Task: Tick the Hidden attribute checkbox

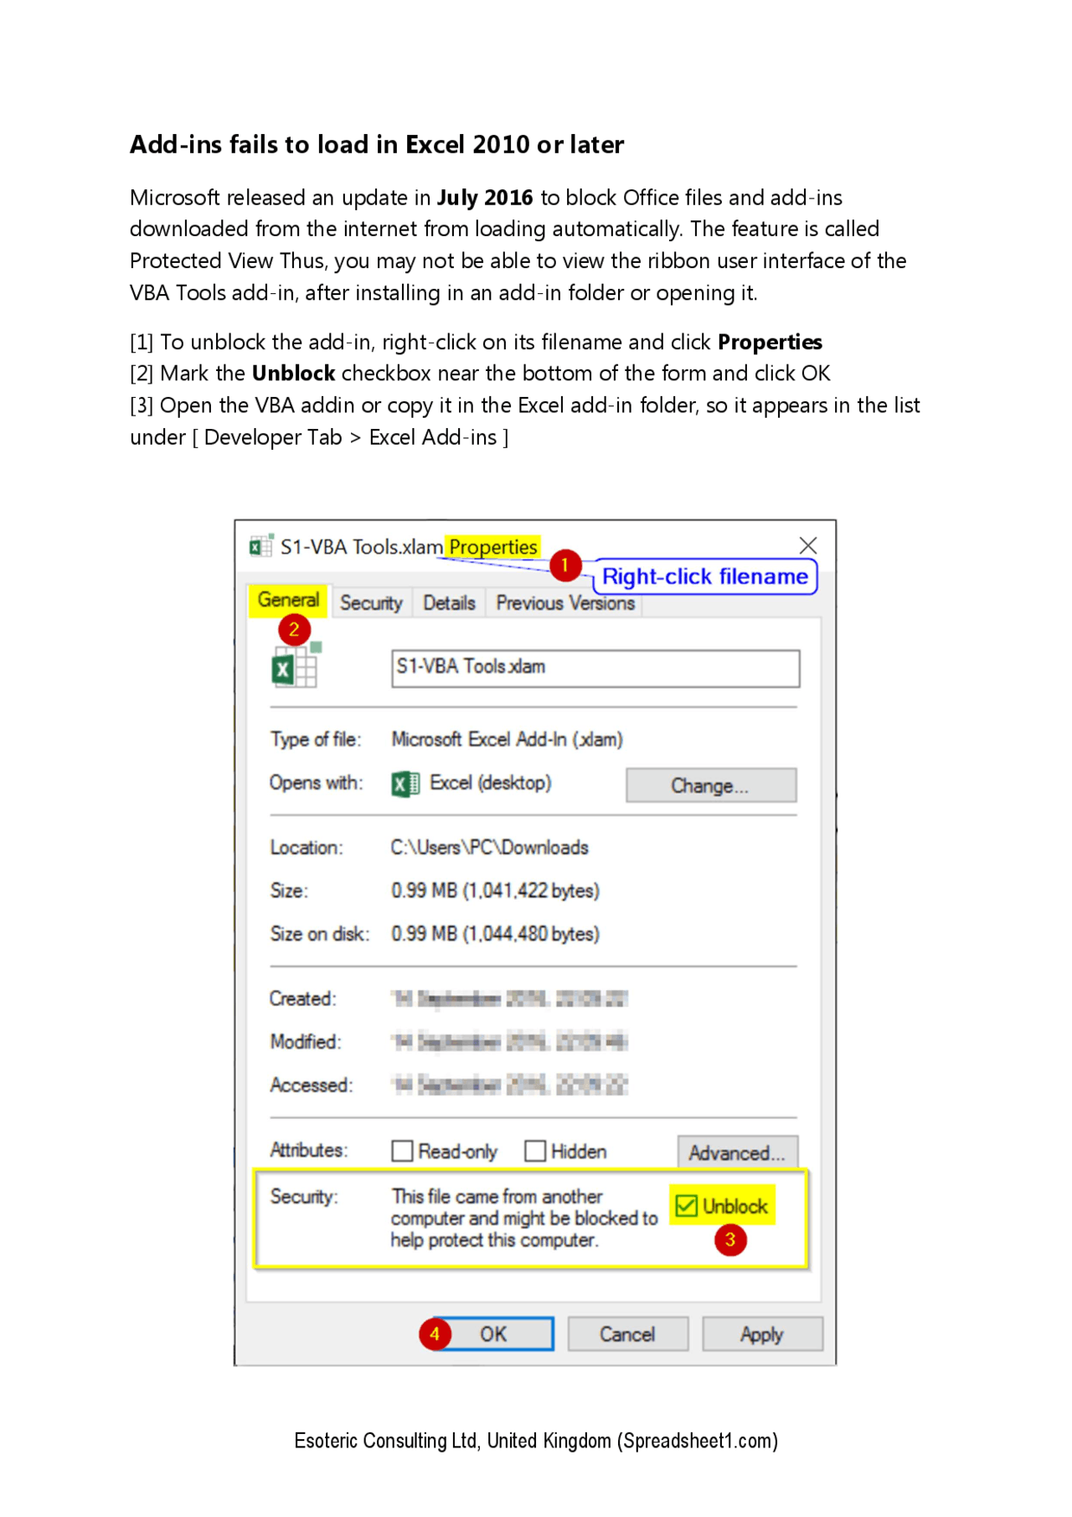Action: pos(535,1151)
